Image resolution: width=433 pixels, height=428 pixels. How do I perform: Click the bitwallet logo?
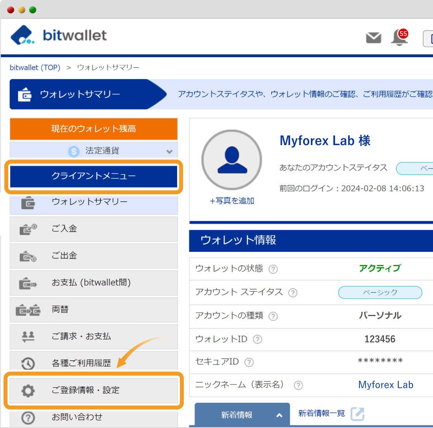(59, 35)
